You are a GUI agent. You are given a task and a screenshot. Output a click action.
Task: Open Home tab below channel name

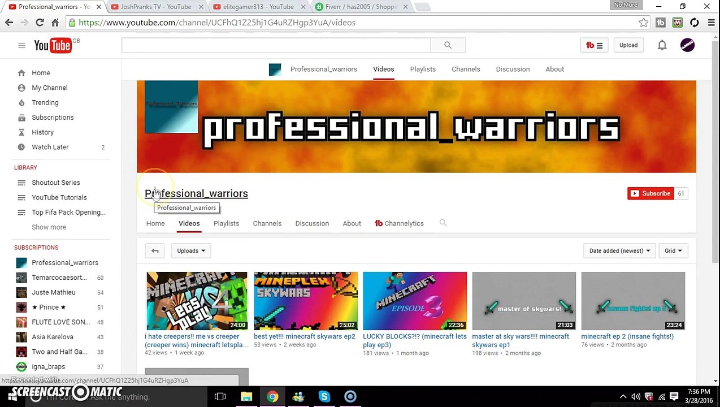[x=155, y=223]
